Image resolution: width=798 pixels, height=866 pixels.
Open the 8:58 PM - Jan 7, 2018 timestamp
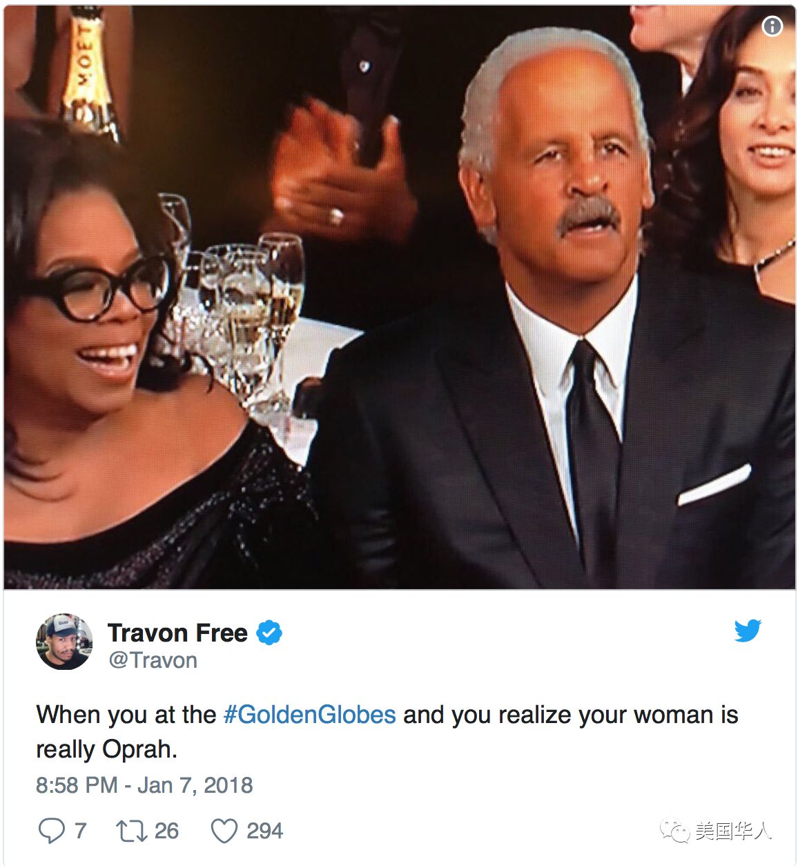144,785
